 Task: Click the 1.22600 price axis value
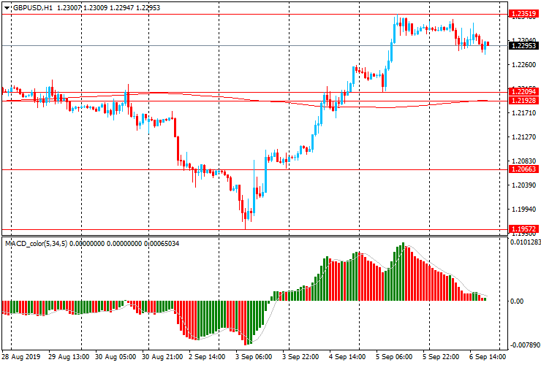coord(523,65)
